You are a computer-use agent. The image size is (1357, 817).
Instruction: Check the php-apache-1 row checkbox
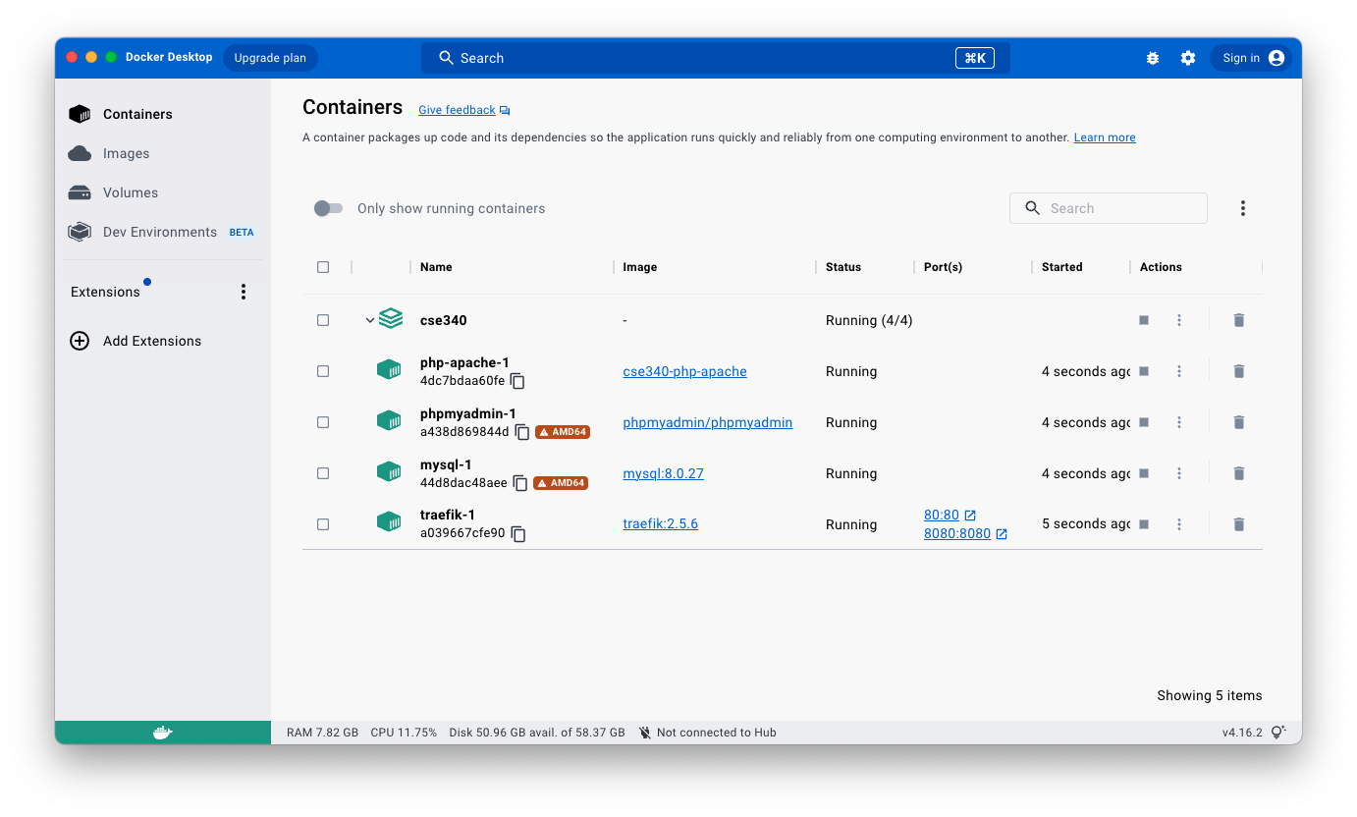(x=323, y=371)
